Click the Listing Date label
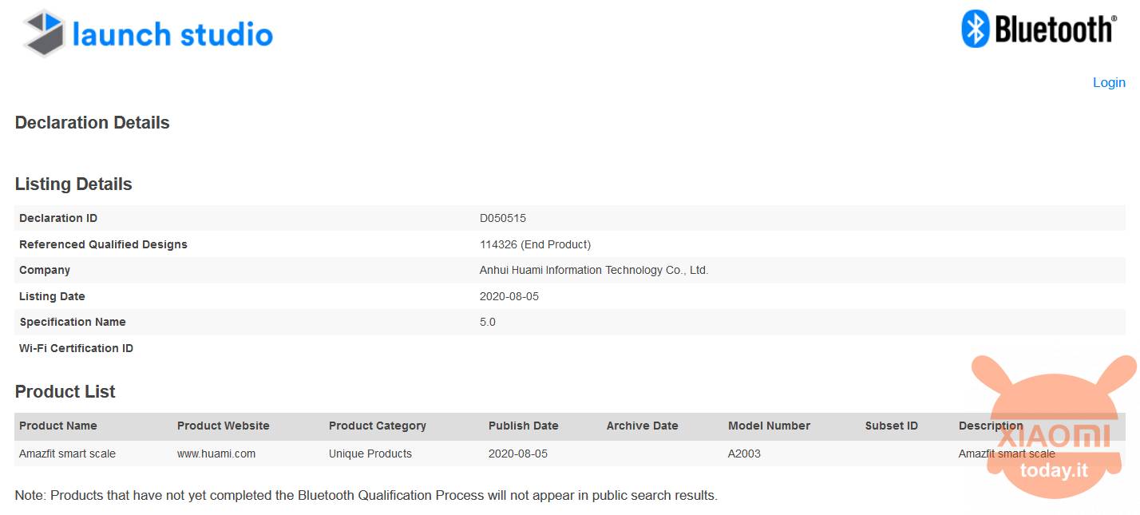Viewport: 1140px width, 515px height. click(52, 296)
